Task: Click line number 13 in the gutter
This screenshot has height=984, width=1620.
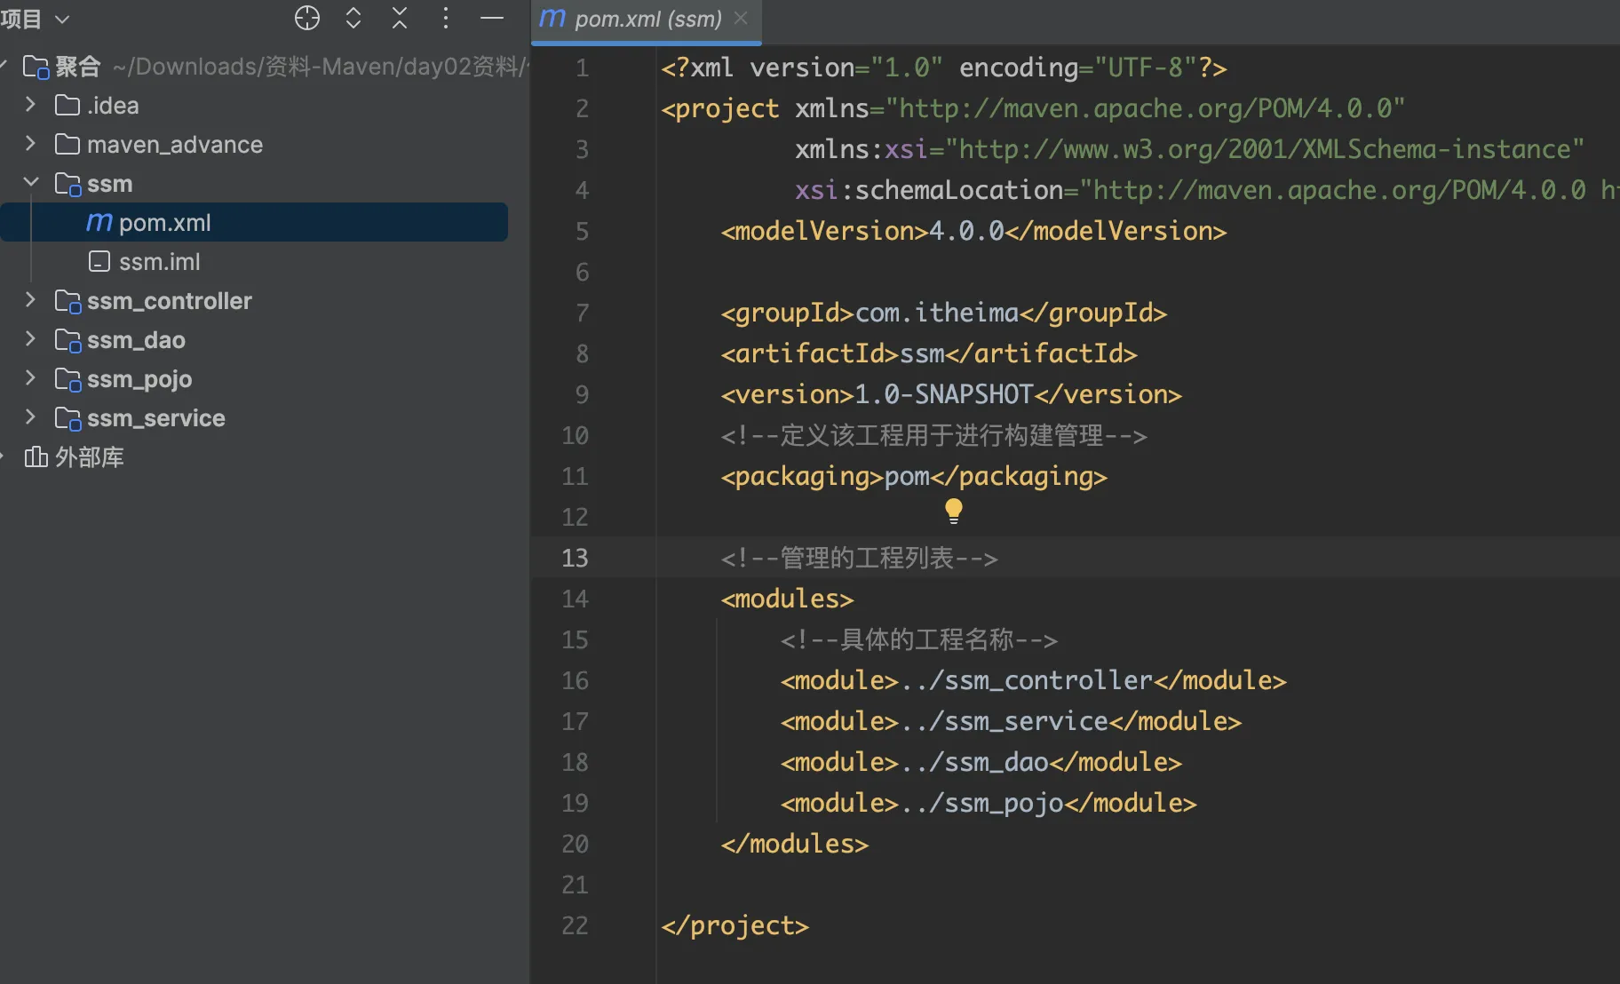Action: [575, 558]
